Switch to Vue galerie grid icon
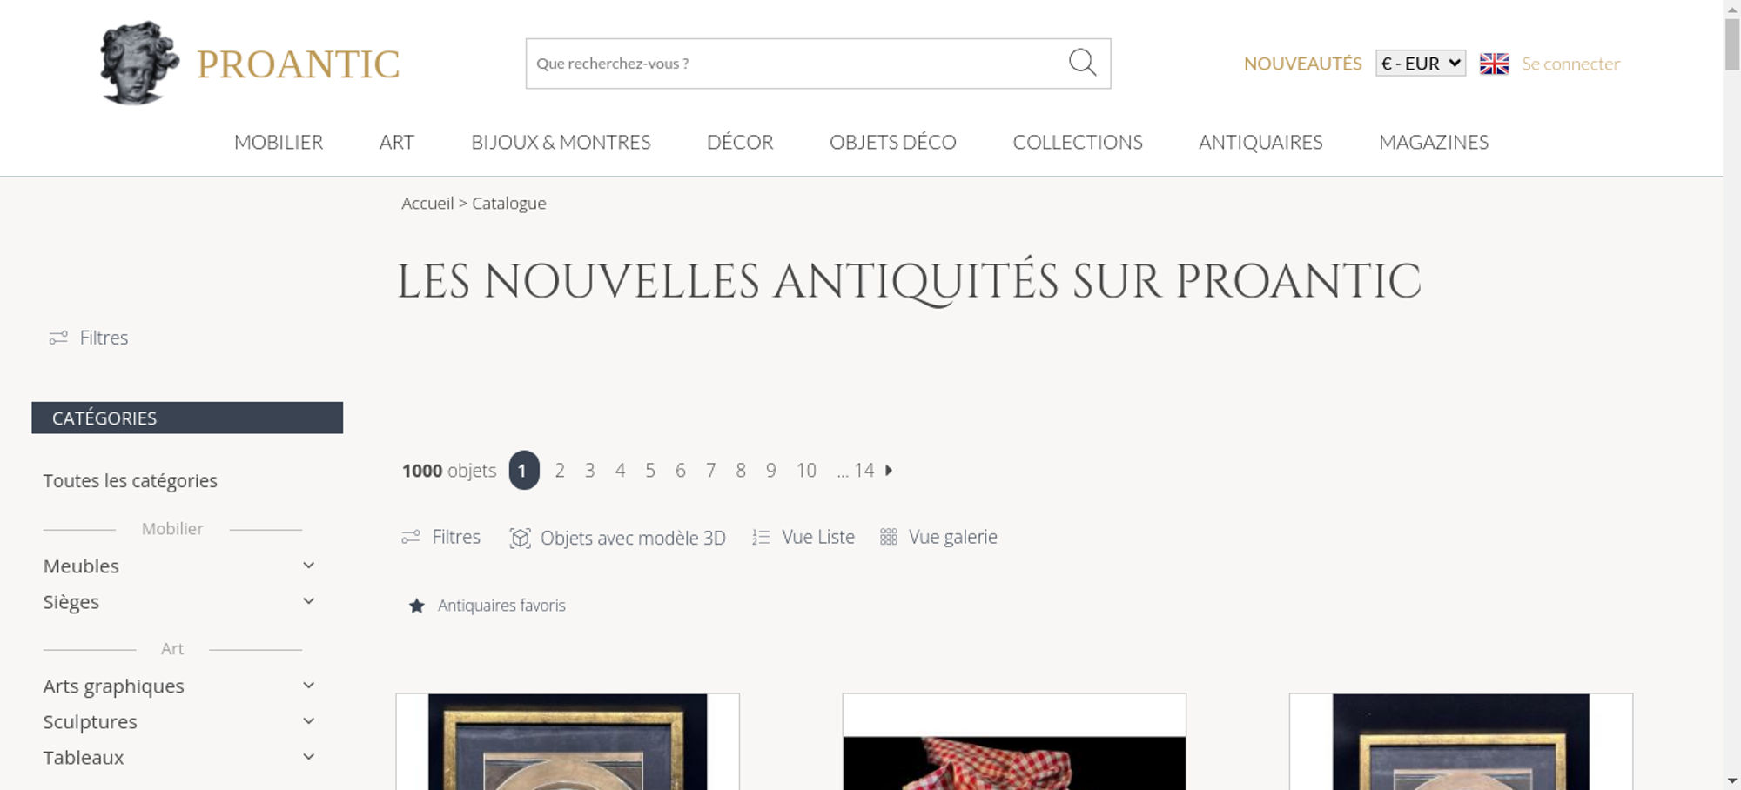This screenshot has height=790, width=1741. [x=888, y=537]
